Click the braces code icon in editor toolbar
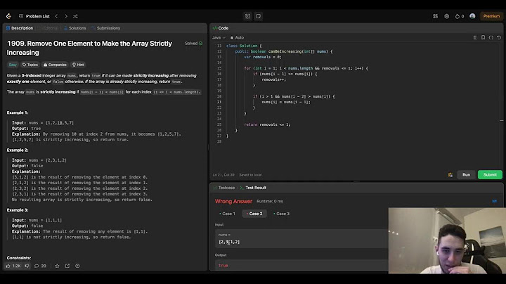 (491, 37)
